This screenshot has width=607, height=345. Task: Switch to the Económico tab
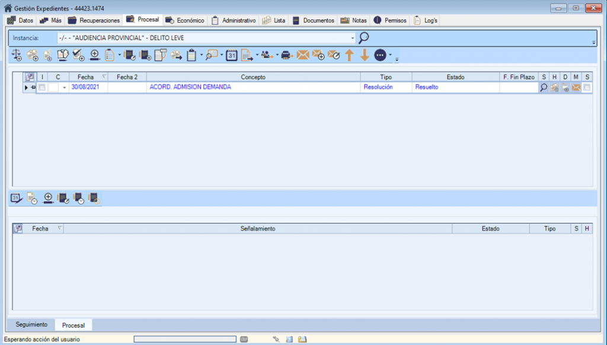pos(185,20)
